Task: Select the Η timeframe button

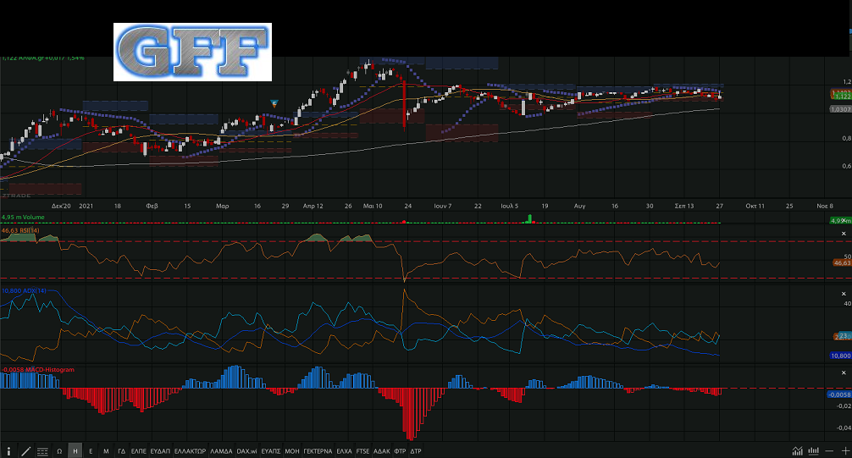Action: click(75, 451)
